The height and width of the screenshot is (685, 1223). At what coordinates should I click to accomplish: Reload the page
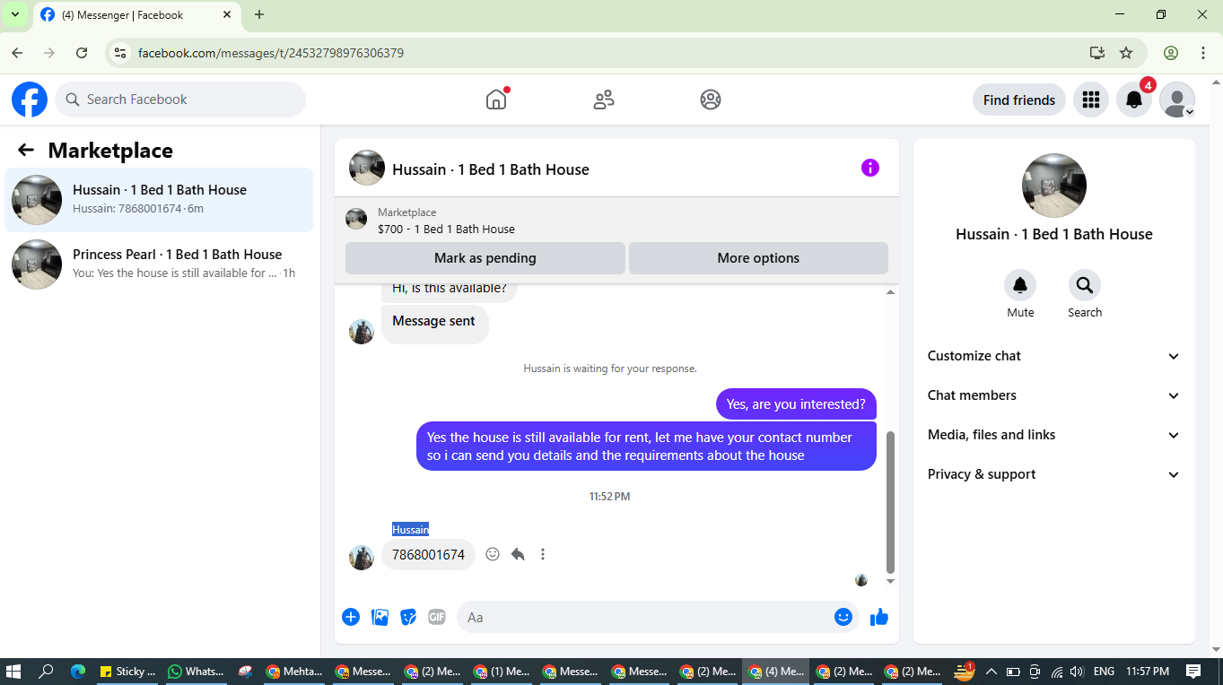[x=82, y=53]
